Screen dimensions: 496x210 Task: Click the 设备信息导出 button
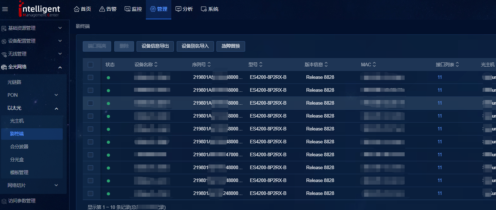155,46
